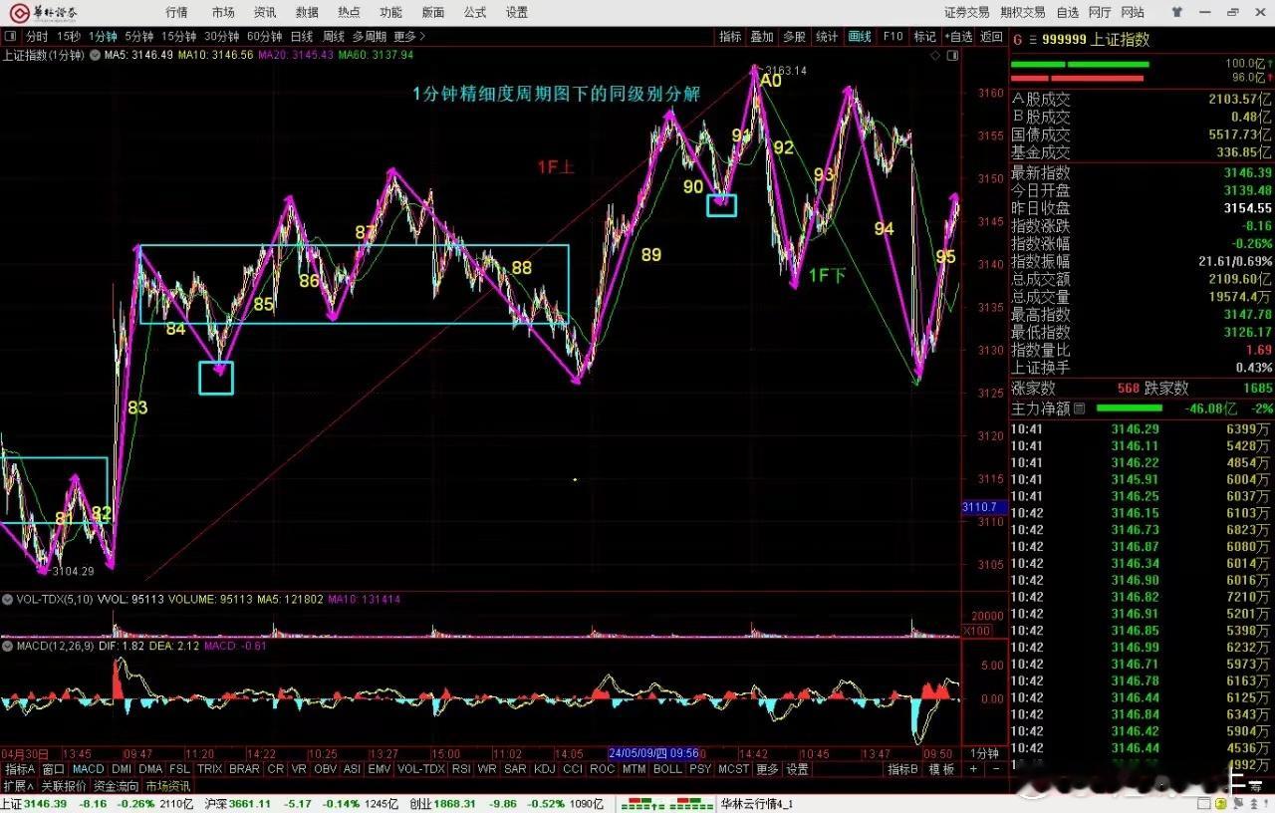Switch to the 30分钟 chart period

pyautogui.click(x=221, y=37)
